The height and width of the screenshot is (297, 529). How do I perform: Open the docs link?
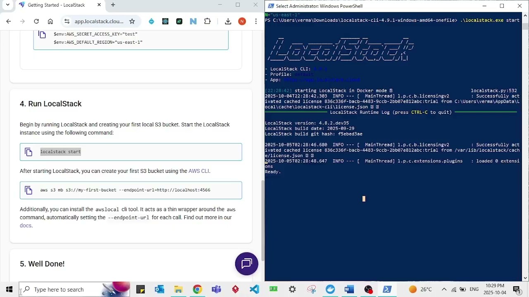click(26, 226)
